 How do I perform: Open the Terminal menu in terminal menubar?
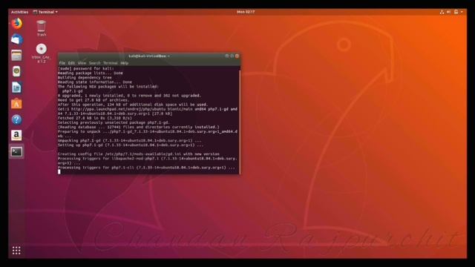111,63
